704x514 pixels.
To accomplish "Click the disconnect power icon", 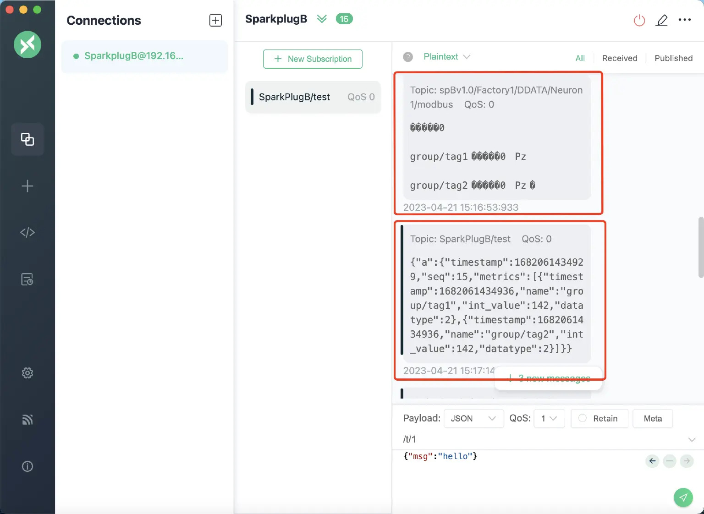I will [639, 20].
